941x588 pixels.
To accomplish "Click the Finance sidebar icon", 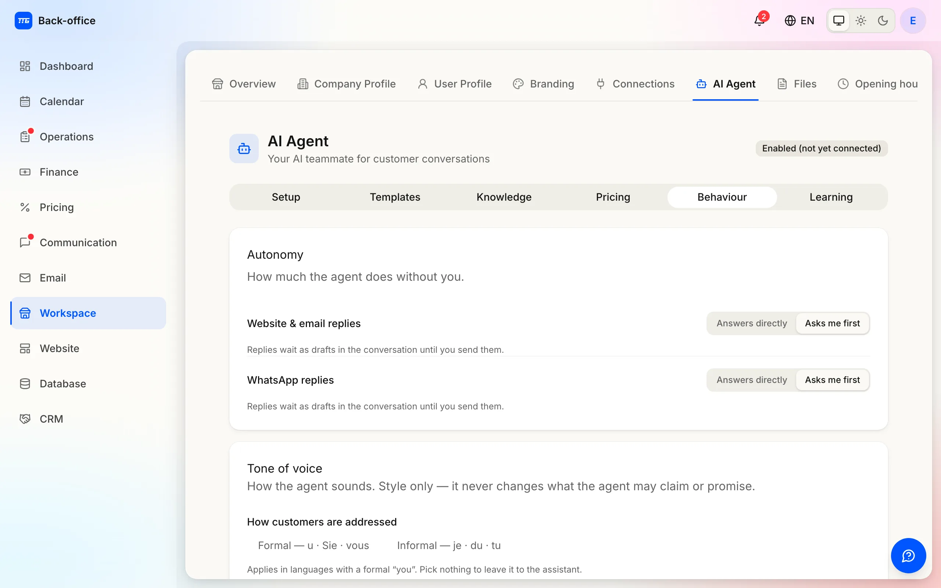I will point(25,172).
